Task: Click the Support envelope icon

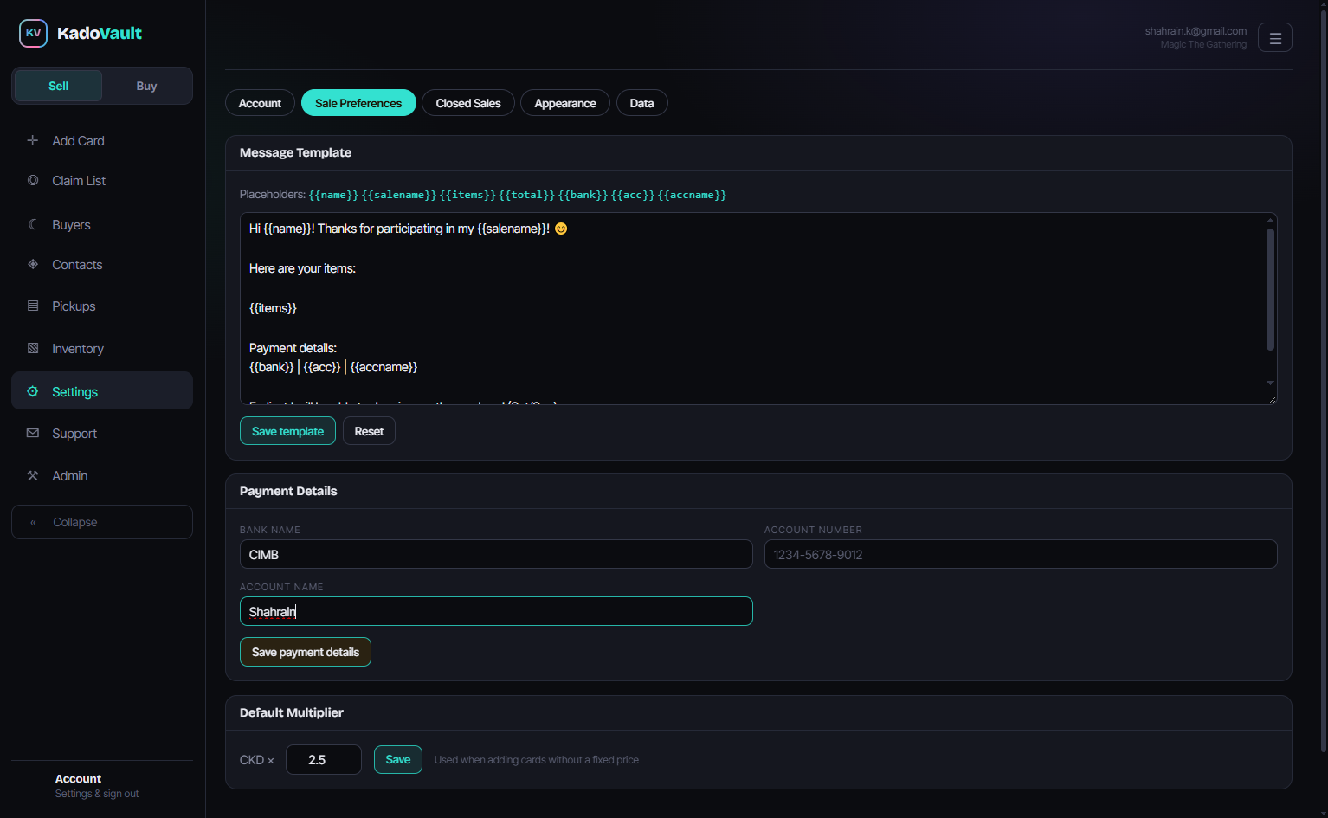Action: point(33,433)
